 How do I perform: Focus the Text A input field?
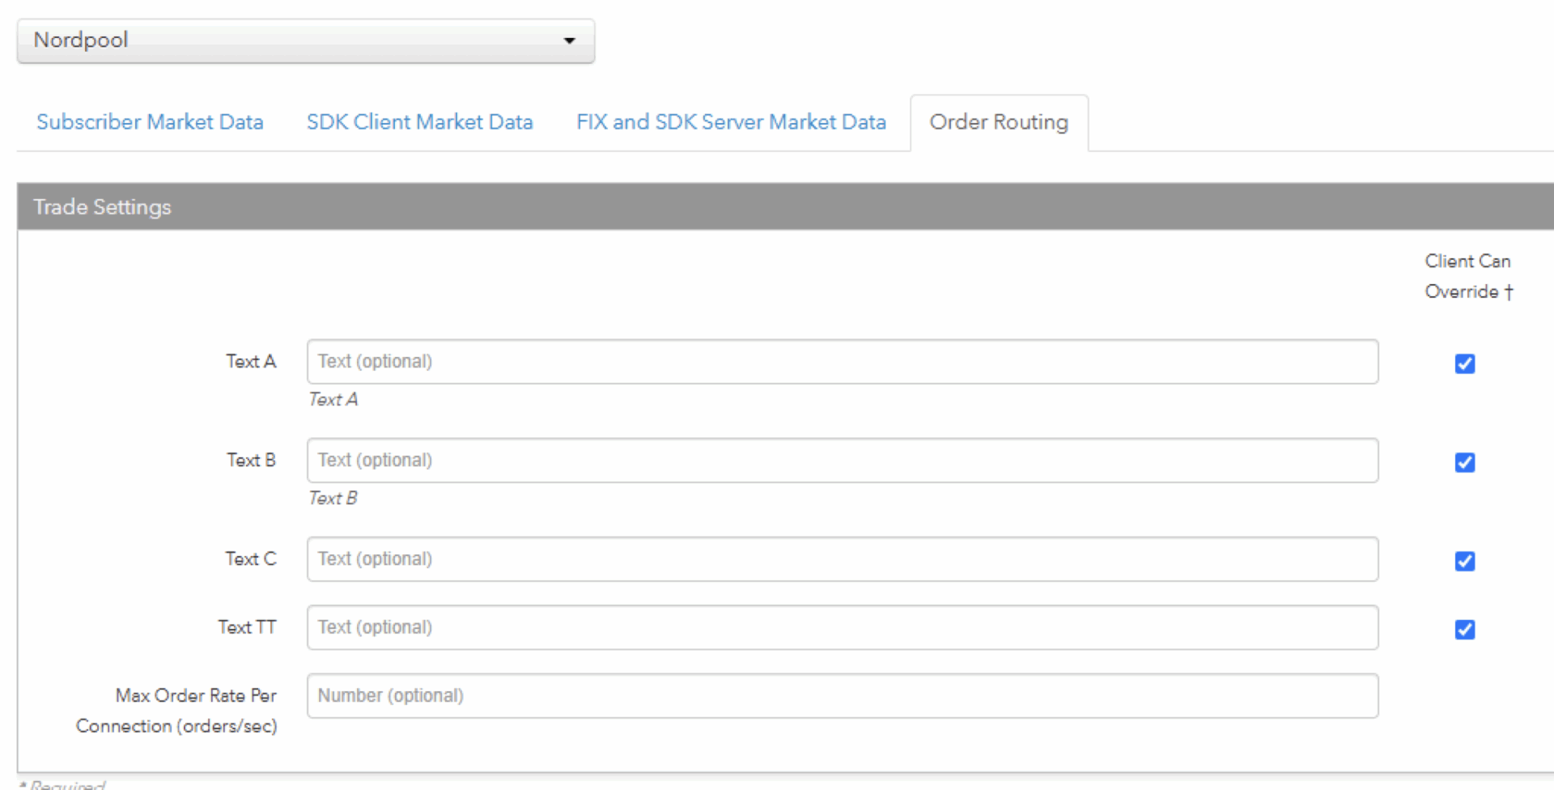click(843, 362)
